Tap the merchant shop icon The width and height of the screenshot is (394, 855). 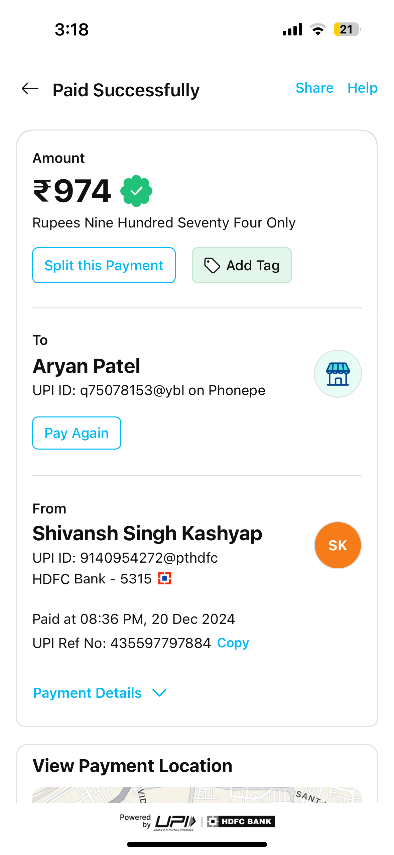338,374
